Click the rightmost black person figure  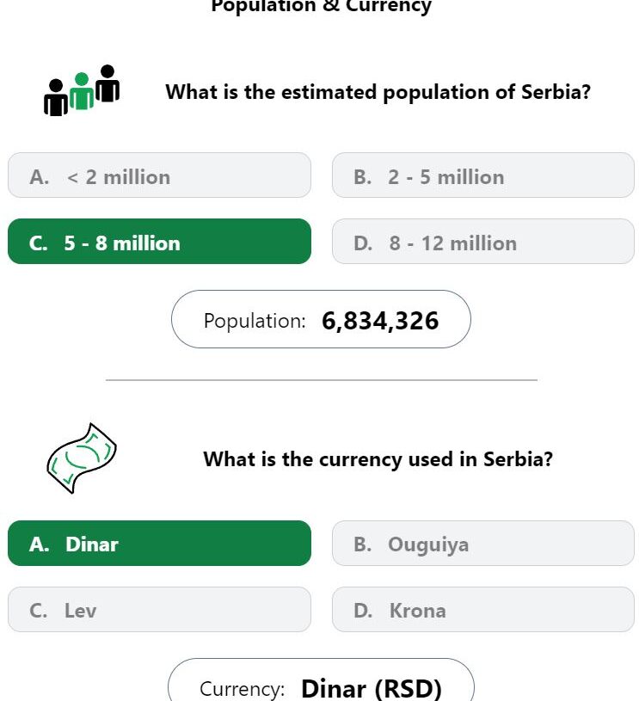pos(108,83)
